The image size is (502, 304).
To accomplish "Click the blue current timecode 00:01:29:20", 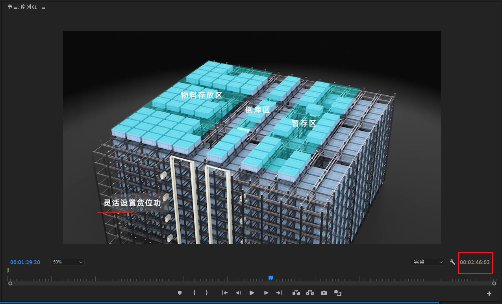I will 25,262.
